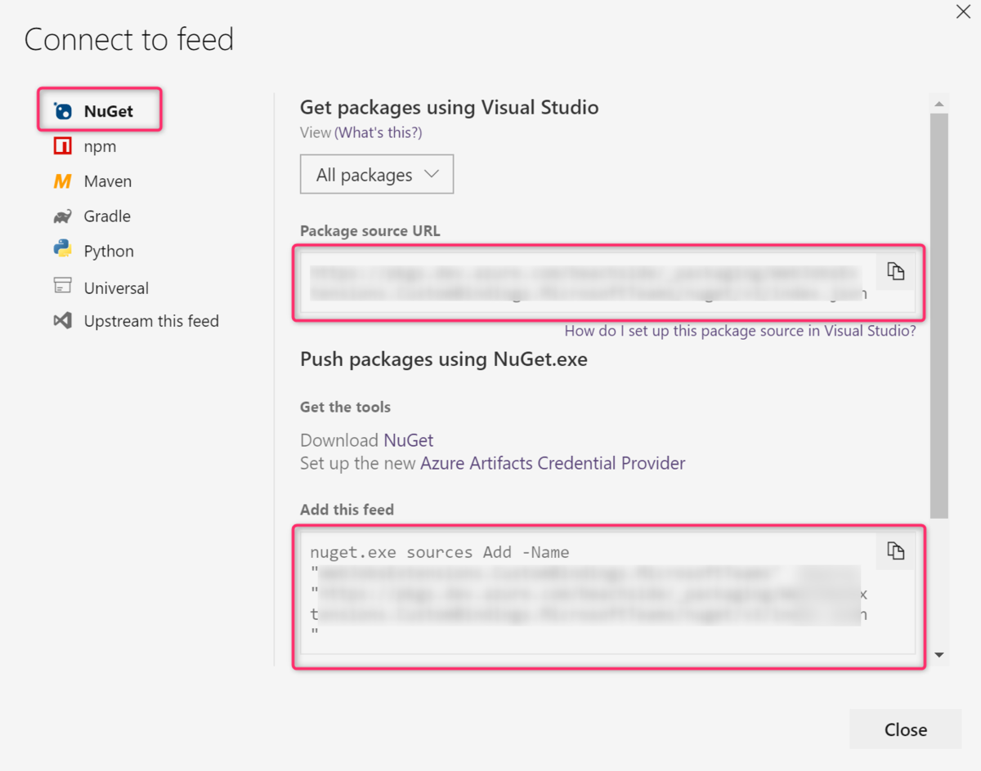Click the Python logo icon
The image size is (981, 771).
63,249
